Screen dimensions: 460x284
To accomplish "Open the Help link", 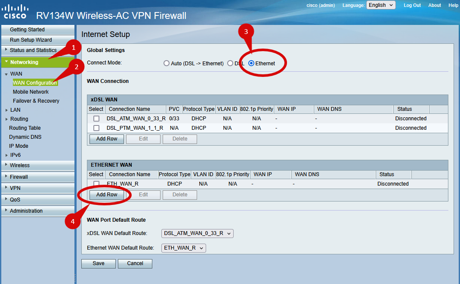I will coord(453,5).
